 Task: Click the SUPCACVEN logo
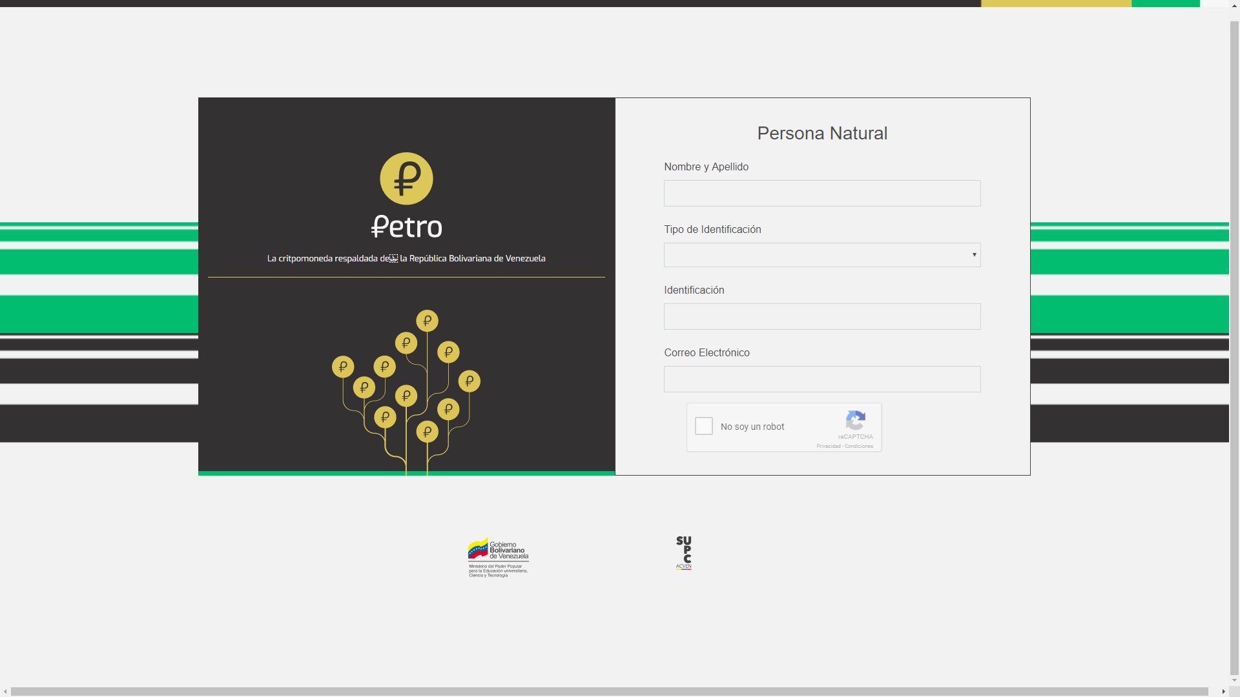[x=684, y=553]
